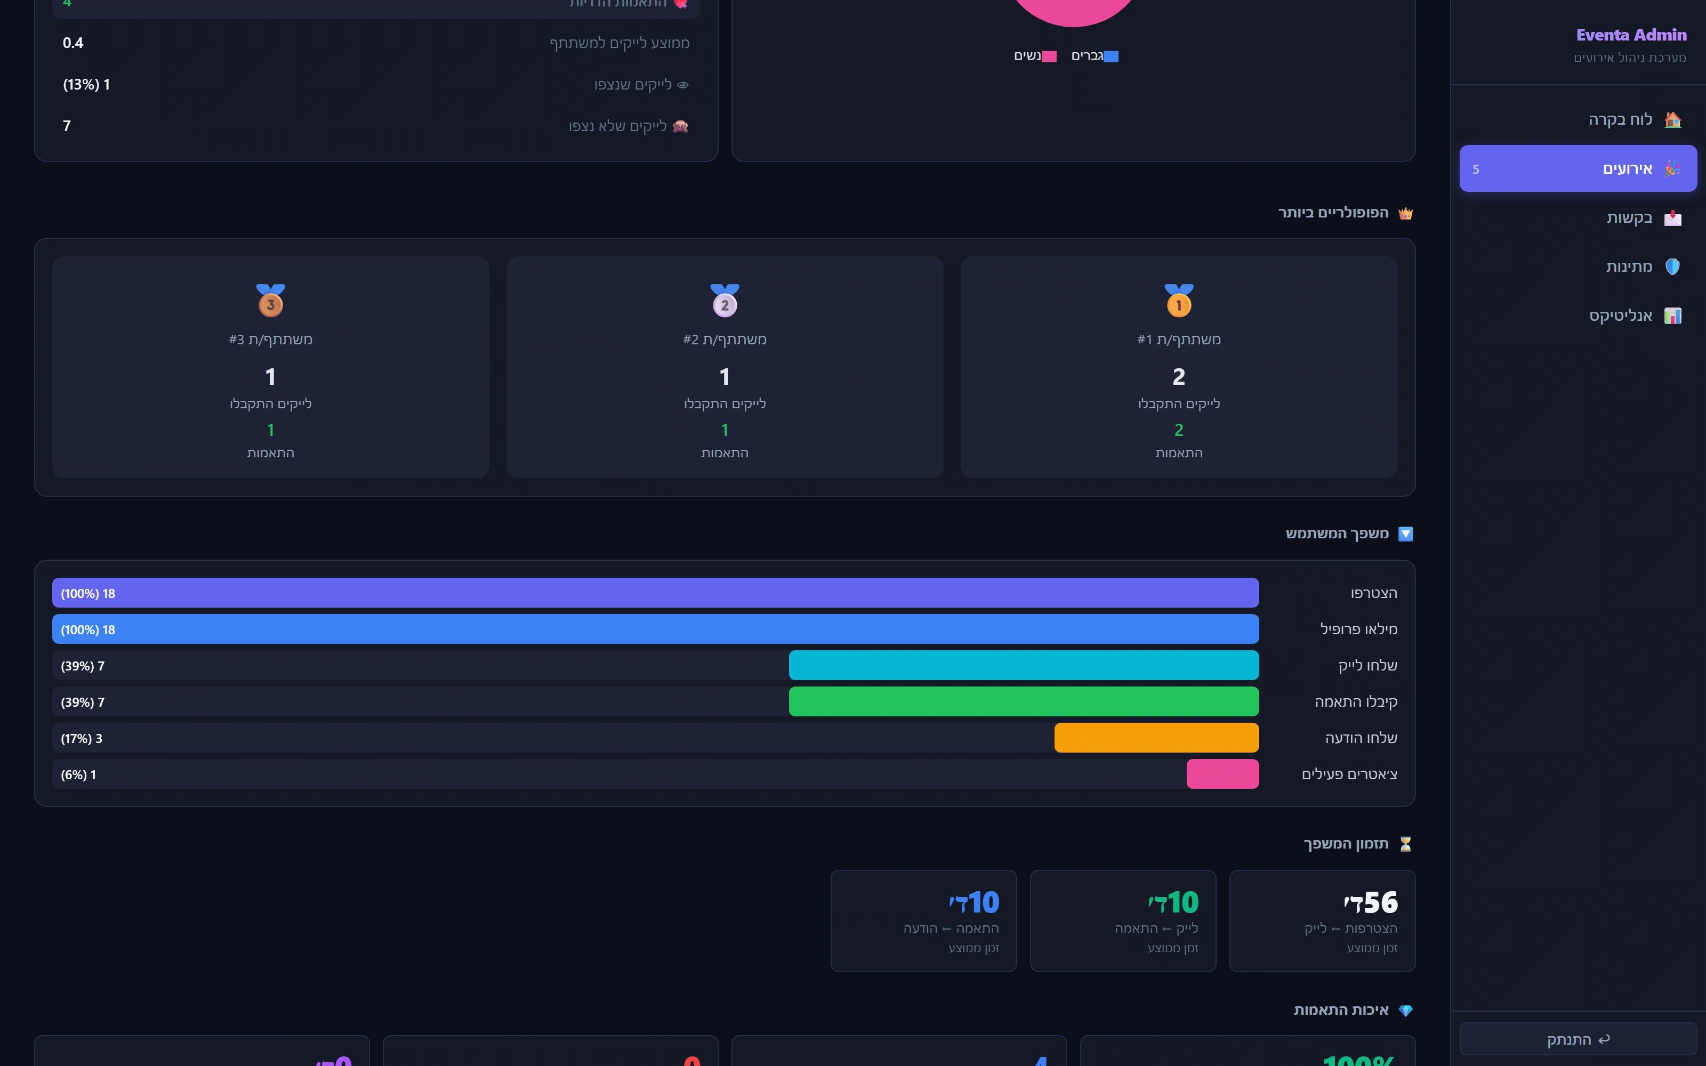The width and height of the screenshot is (1706, 1066).
Task: Click the inbox icon next to בקשות
Action: pyautogui.click(x=1673, y=218)
